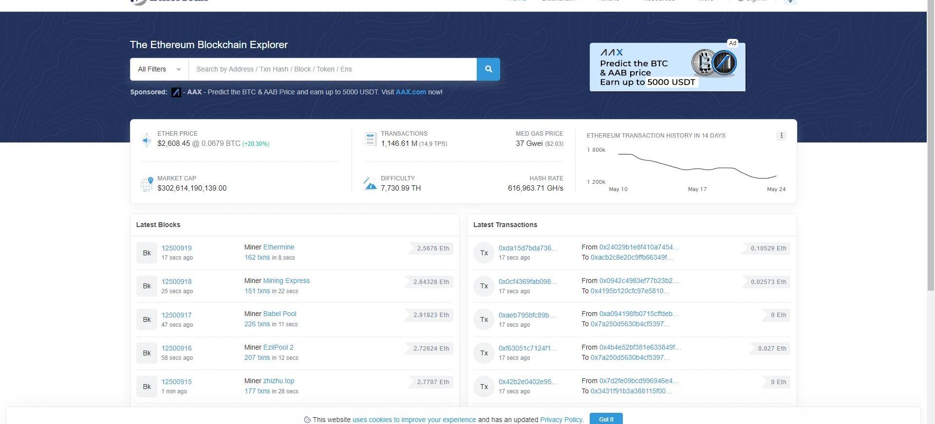Screen dimensions: 935x424
Task: Click the page vertical scrollbar
Action: (930, 194)
